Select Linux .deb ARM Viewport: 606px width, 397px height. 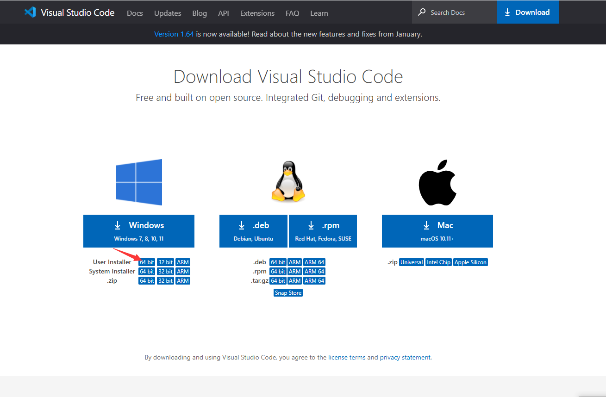tap(295, 262)
